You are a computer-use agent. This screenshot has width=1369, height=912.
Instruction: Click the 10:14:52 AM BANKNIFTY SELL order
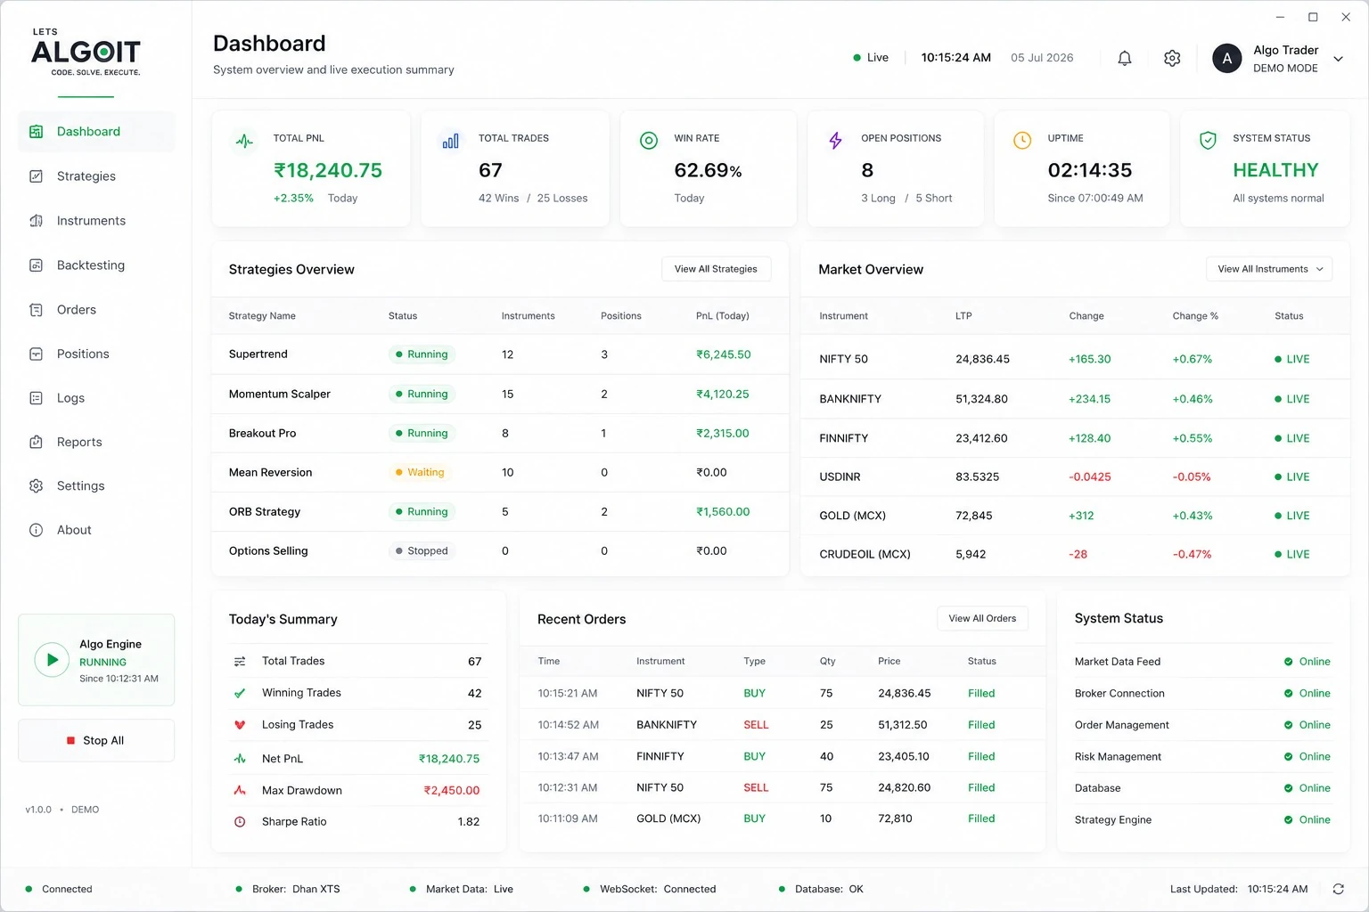[x=782, y=725]
